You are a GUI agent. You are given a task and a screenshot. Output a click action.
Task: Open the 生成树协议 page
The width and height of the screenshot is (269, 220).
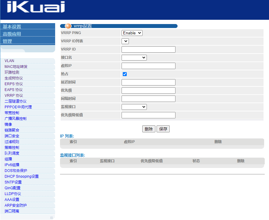coord(13,78)
